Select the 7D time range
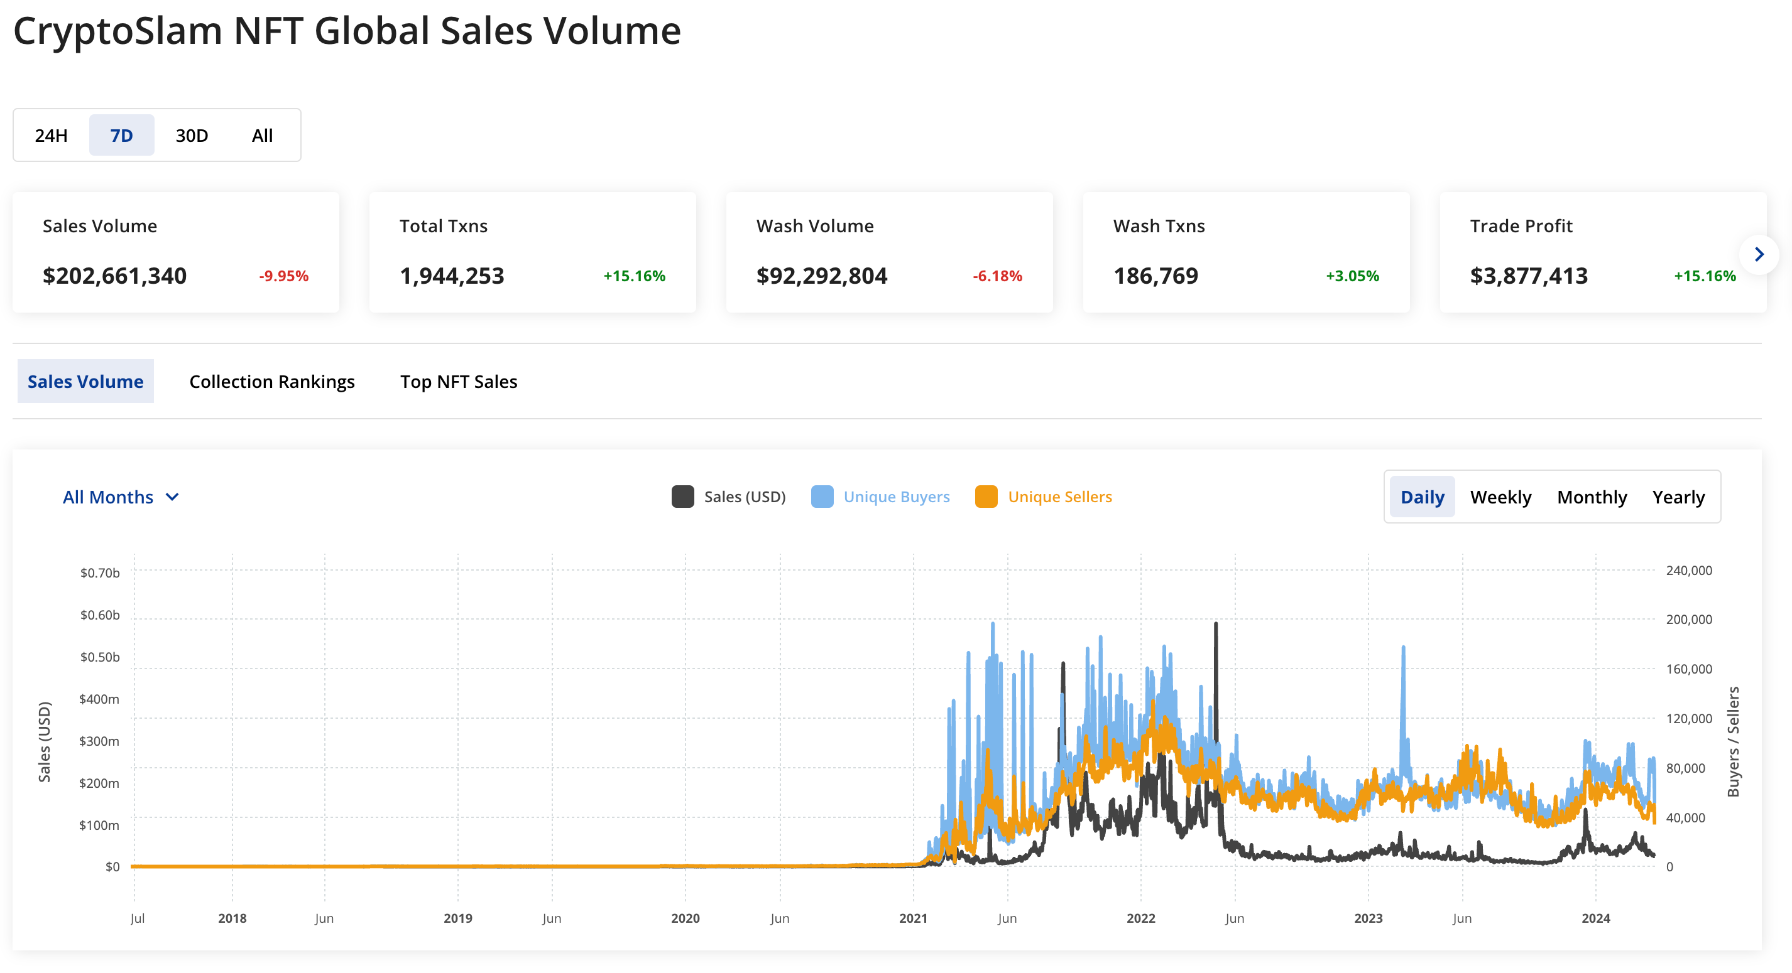1792x973 pixels. click(x=122, y=136)
